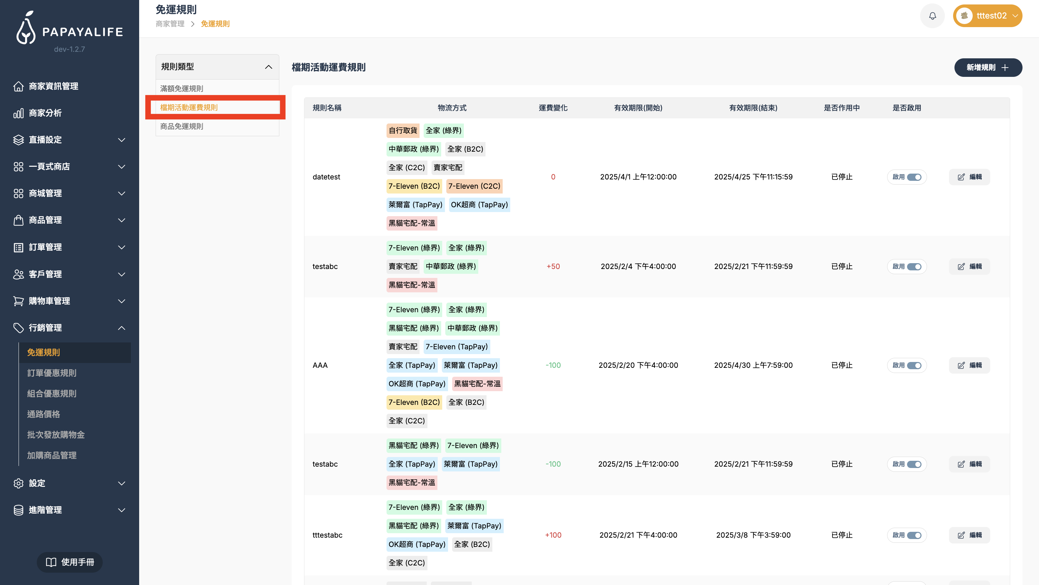Click the notification bell icon
Image resolution: width=1039 pixels, height=585 pixels.
[932, 16]
